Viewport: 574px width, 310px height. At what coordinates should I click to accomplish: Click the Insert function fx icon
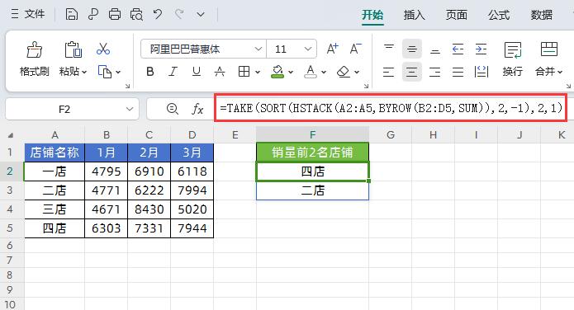tap(197, 109)
